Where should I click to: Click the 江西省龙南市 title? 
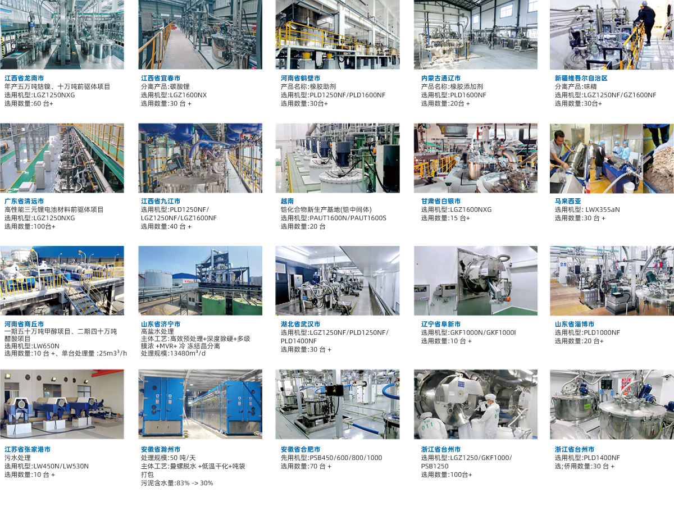(x=24, y=78)
